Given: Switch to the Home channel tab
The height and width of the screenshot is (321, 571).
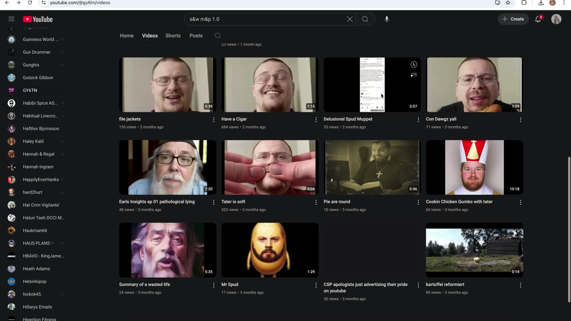Looking at the screenshot, I should 127,36.
